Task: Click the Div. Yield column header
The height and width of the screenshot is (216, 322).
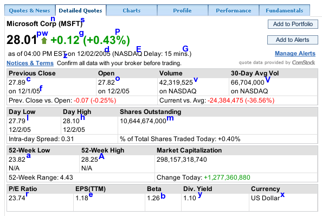Action: [x=197, y=189]
